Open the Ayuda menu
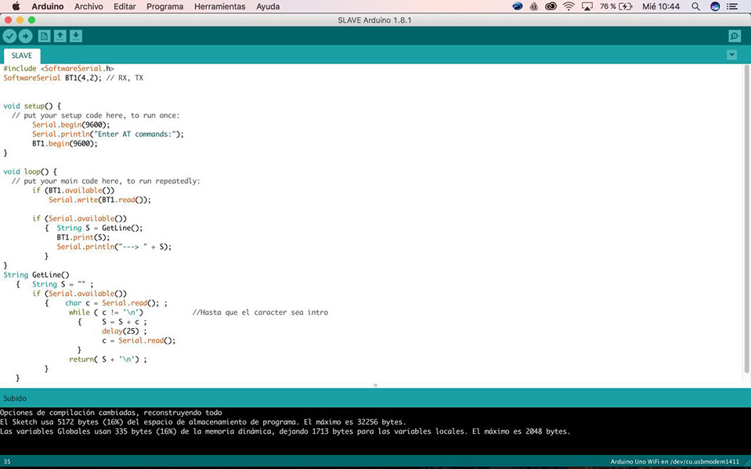751x469 pixels. click(x=268, y=6)
